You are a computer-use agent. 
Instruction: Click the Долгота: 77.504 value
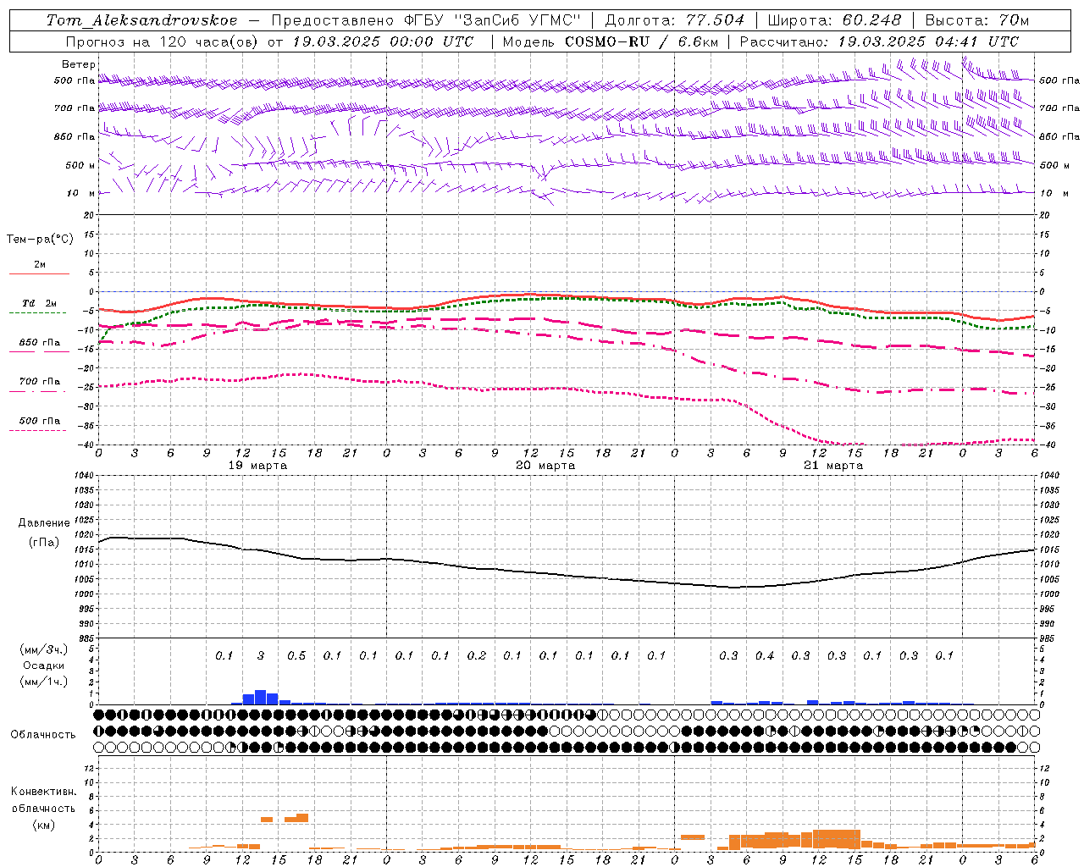pyautogui.click(x=674, y=20)
